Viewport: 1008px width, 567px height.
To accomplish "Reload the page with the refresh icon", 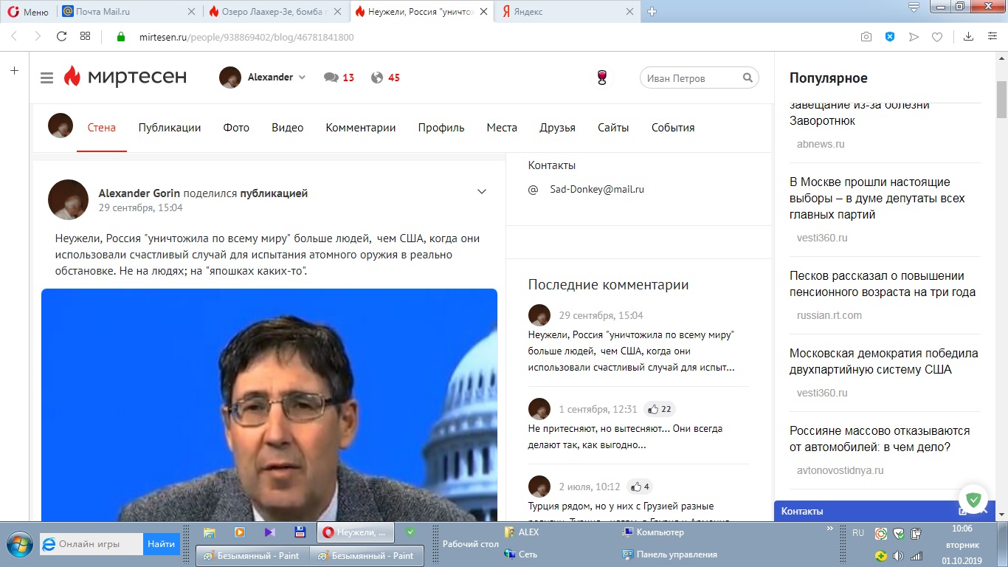I will (62, 36).
